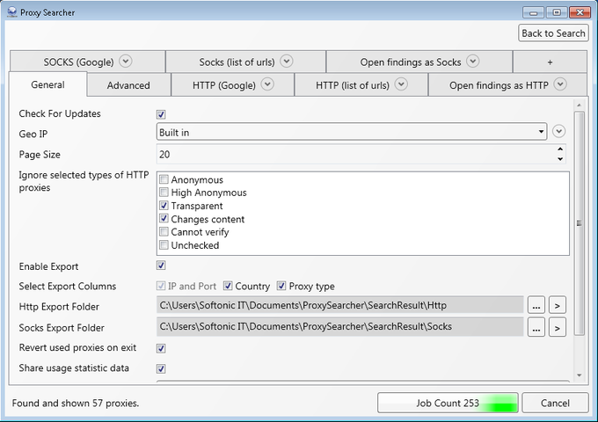Maximize the Proxy Searcher window
The image size is (598, 422).
[x=557, y=12]
